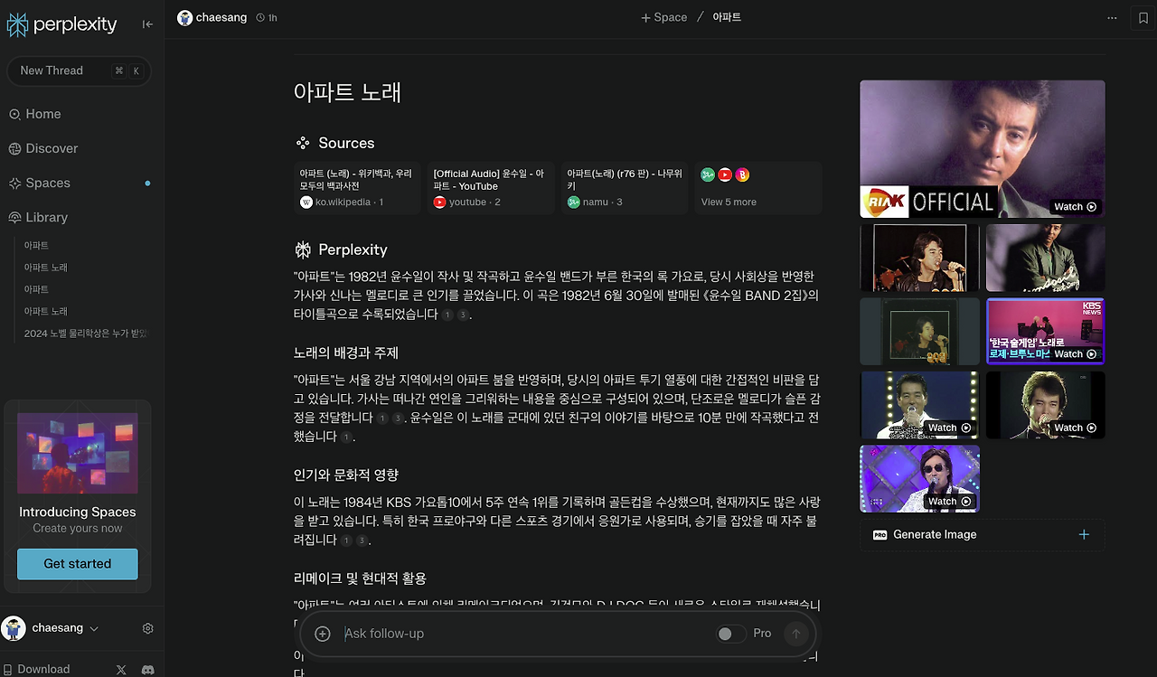Screen dimensions: 1157x677
Task: Open the grayscale portrait image thumbnail
Action: tap(1046, 258)
